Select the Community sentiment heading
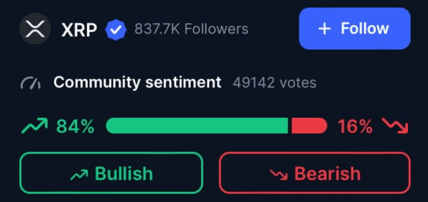428x202 pixels. (137, 82)
